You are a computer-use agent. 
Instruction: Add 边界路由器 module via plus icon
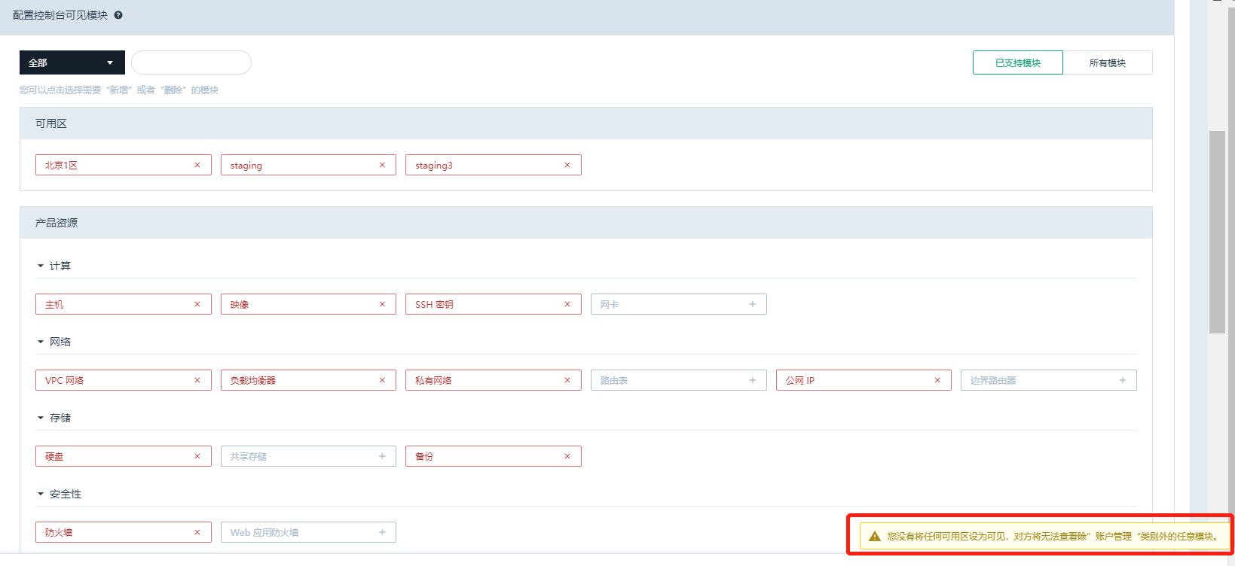click(x=1123, y=380)
